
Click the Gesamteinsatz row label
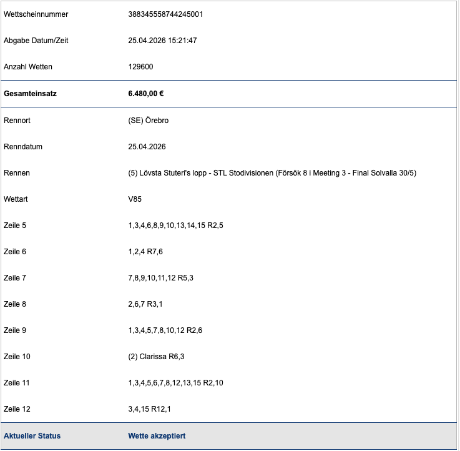[30, 94]
